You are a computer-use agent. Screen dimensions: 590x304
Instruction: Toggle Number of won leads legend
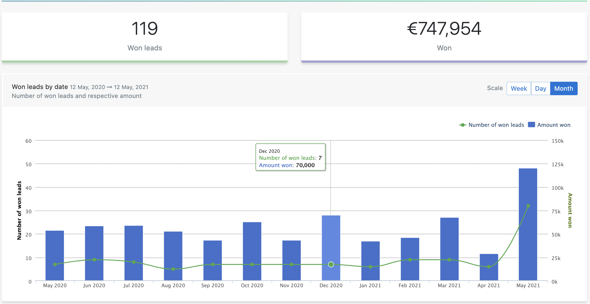coord(496,125)
